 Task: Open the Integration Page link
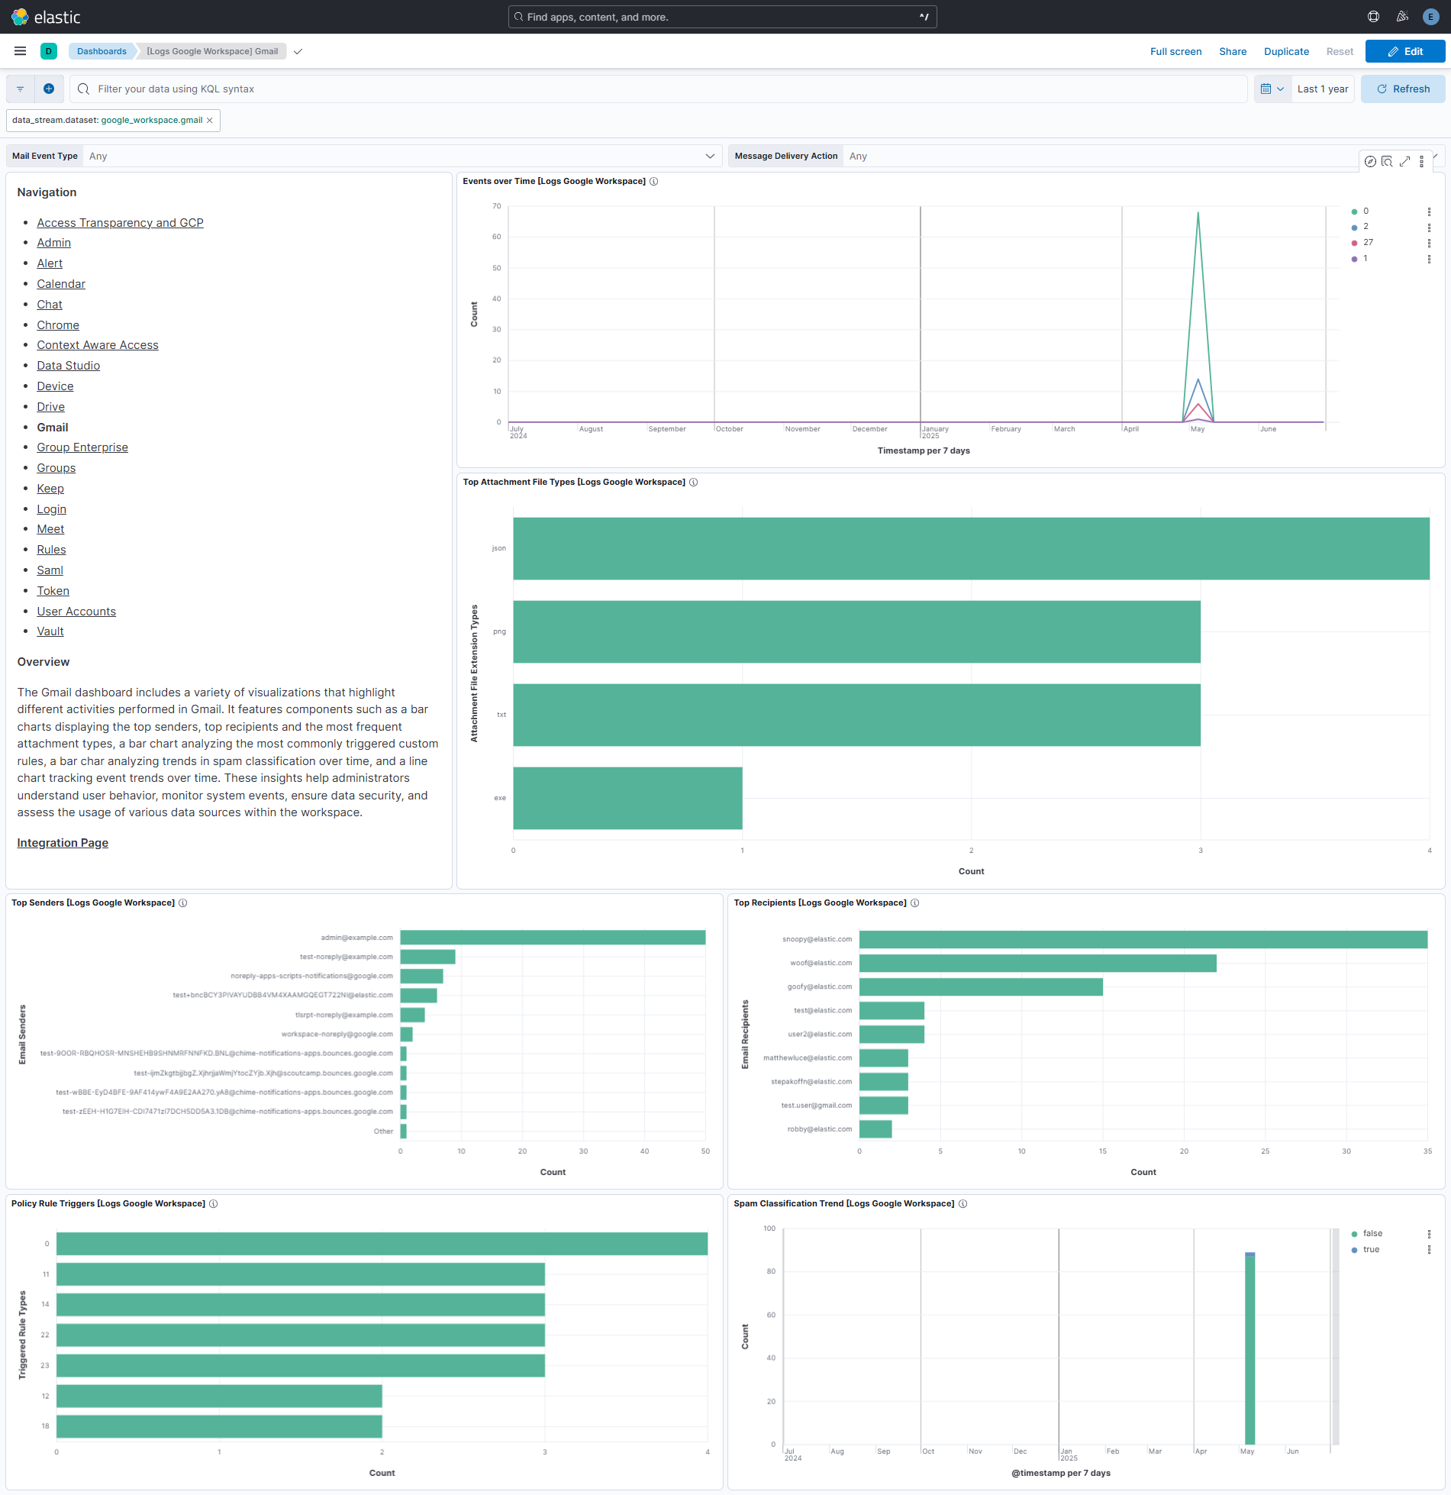[63, 842]
